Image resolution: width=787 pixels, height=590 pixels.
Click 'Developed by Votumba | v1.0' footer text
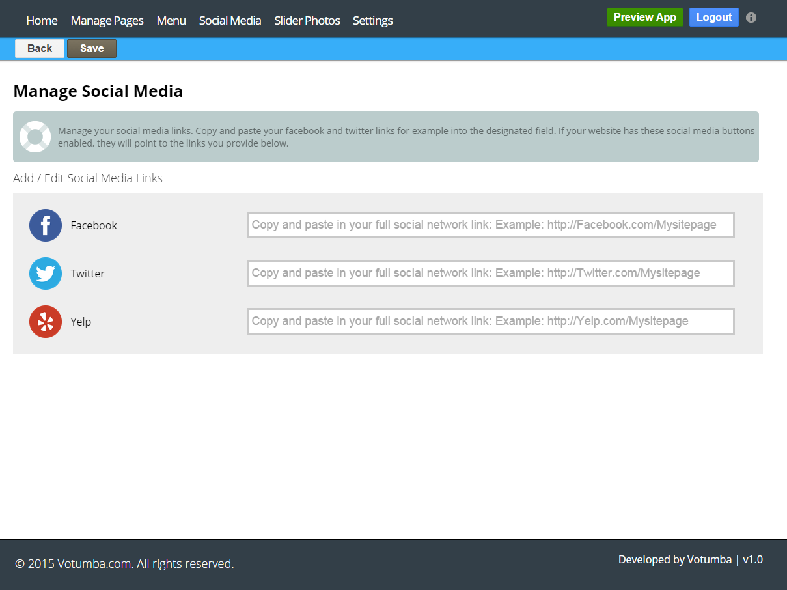click(691, 559)
